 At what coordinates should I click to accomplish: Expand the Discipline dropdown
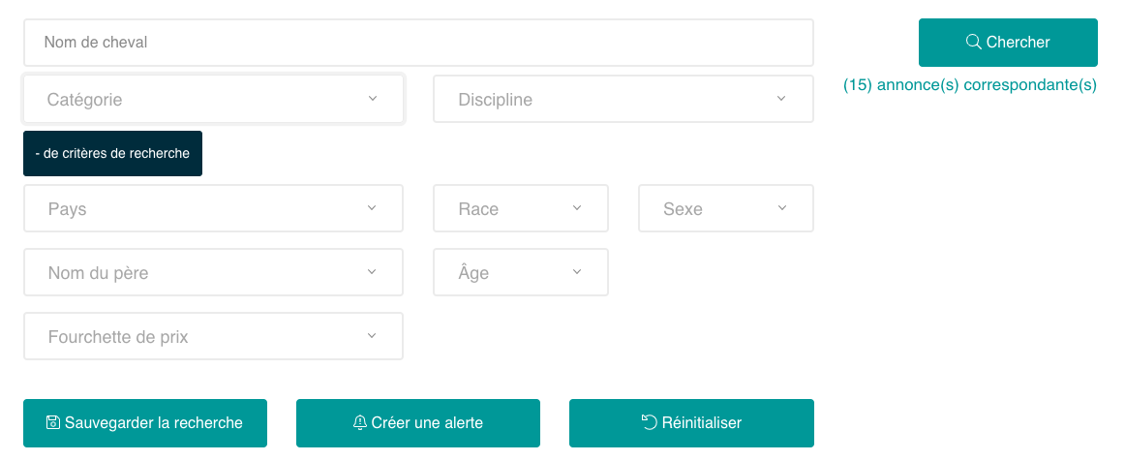623,100
